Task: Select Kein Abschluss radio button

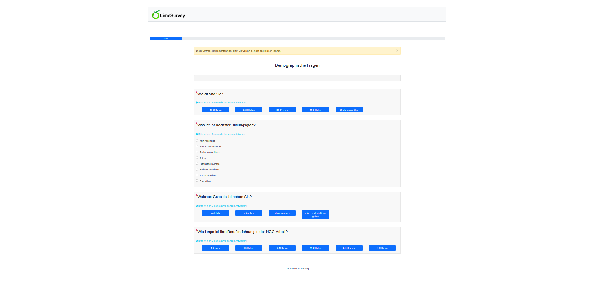Action: point(197,140)
